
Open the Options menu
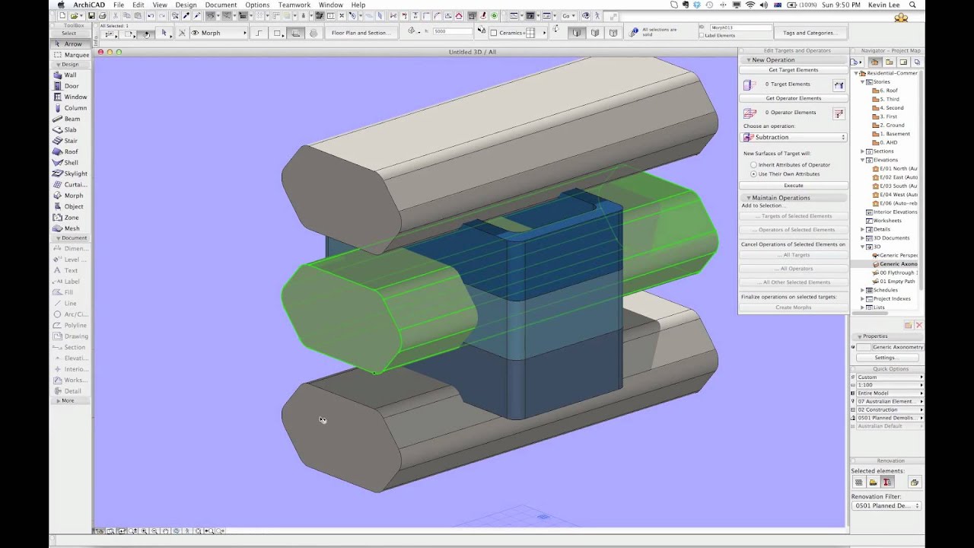pyautogui.click(x=257, y=5)
